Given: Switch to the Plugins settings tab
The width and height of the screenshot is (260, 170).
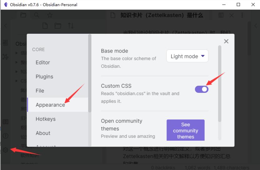Looking at the screenshot, I should (44, 77).
